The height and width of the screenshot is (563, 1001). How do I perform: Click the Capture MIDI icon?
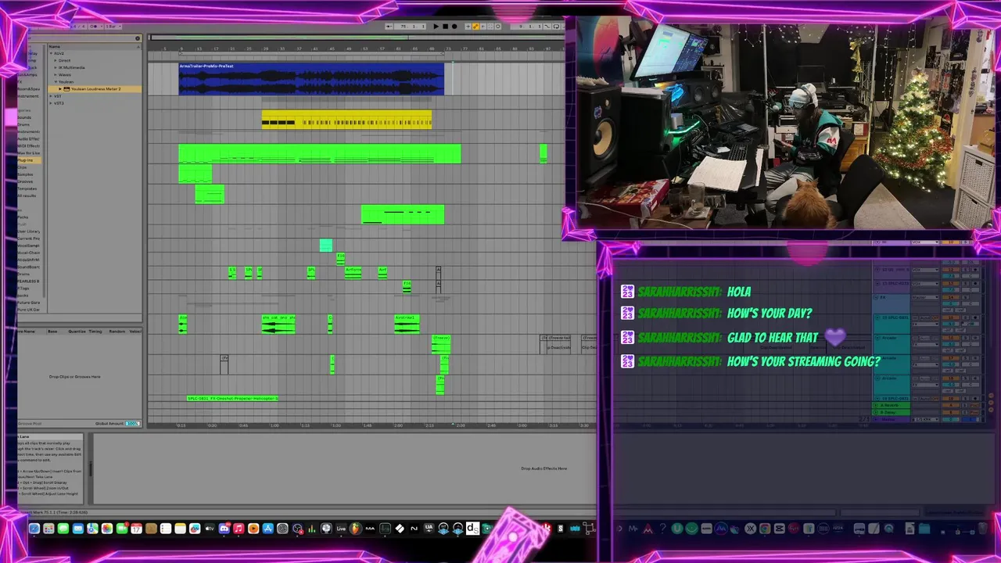[490, 27]
